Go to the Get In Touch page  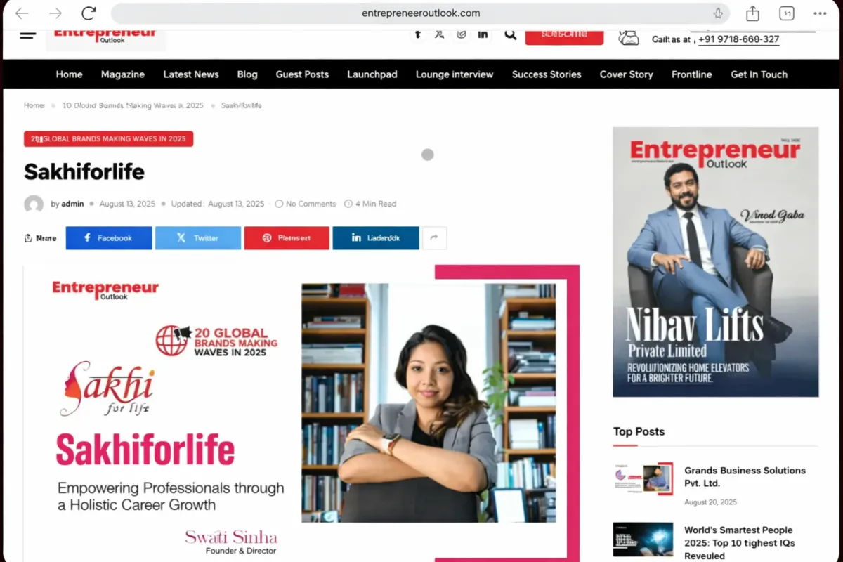click(759, 74)
